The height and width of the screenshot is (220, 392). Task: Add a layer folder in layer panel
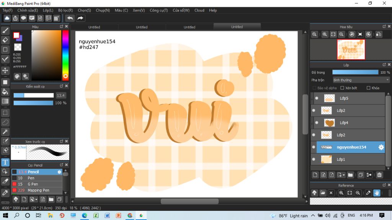350,175
